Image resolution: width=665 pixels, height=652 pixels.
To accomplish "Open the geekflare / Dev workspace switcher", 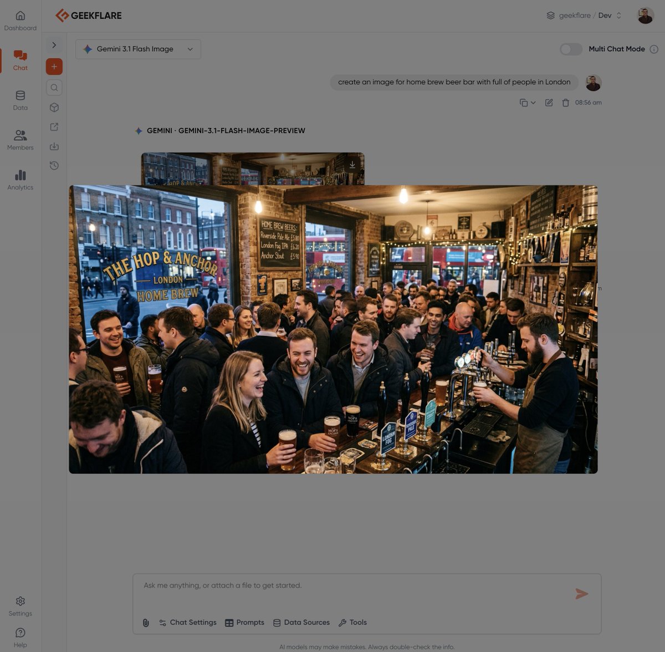I will pyautogui.click(x=585, y=16).
